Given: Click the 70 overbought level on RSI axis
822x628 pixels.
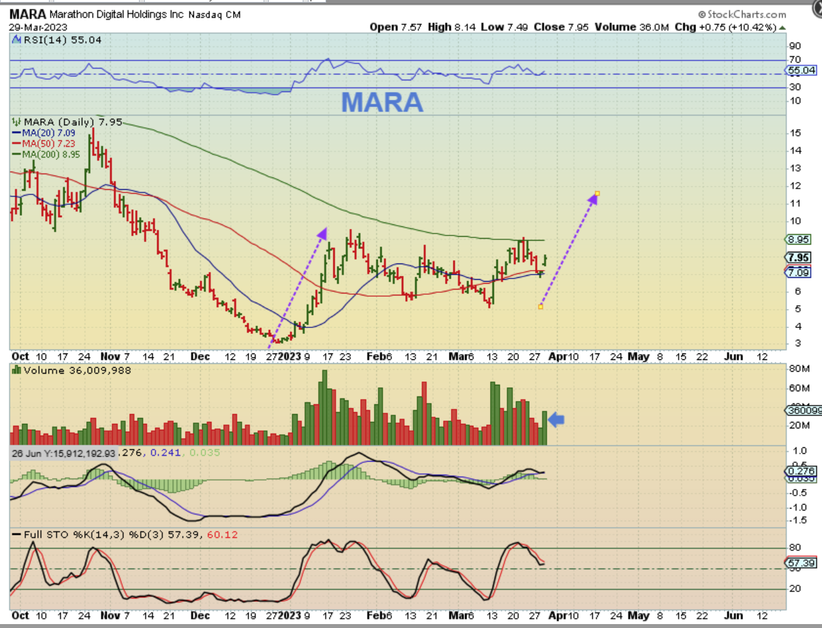Looking at the screenshot, I should point(795,59).
